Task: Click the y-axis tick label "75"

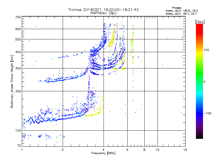Action: pos(19,146)
